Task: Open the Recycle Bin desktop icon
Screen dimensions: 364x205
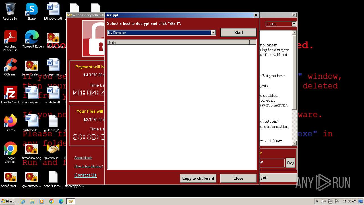Action: click(x=10, y=11)
